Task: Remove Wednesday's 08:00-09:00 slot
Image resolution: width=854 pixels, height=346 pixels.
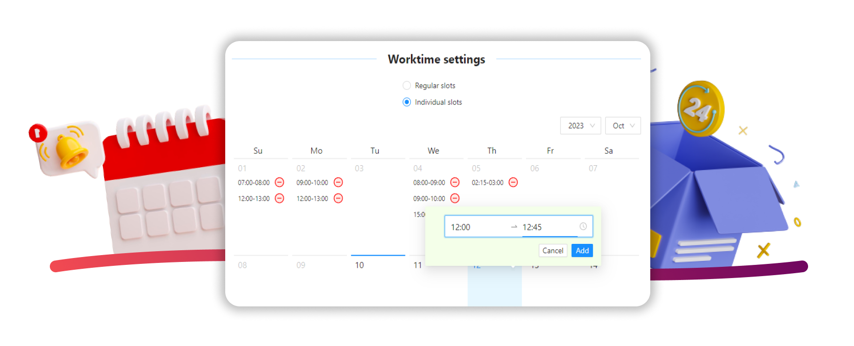Action: pyautogui.click(x=455, y=182)
